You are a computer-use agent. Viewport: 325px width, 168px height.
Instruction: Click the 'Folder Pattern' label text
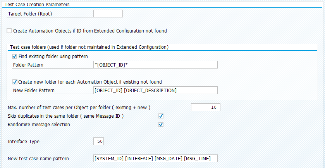[28, 65]
